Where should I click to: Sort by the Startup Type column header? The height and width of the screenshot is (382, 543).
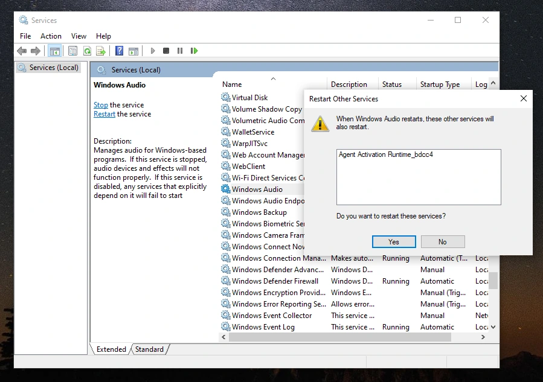point(443,84)
